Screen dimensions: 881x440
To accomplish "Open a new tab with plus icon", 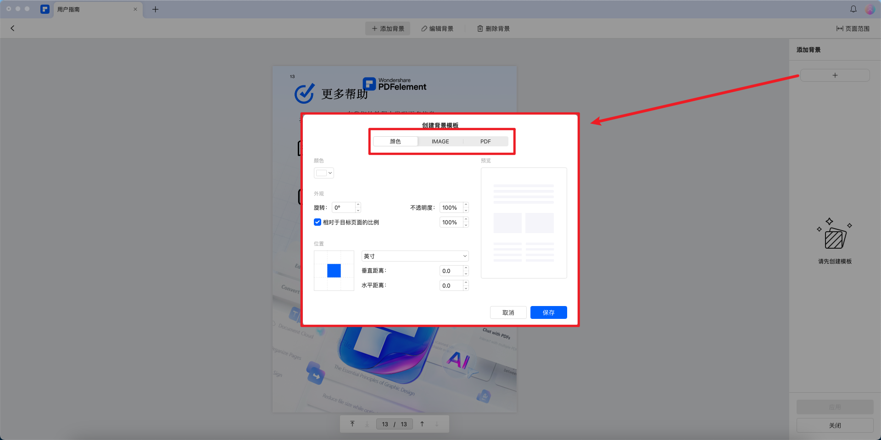I will coord(155,10).
